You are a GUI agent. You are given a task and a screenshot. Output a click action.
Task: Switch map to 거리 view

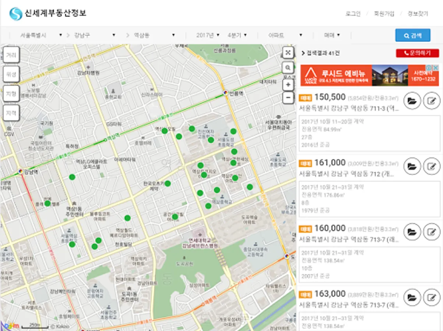coord(11,55)
